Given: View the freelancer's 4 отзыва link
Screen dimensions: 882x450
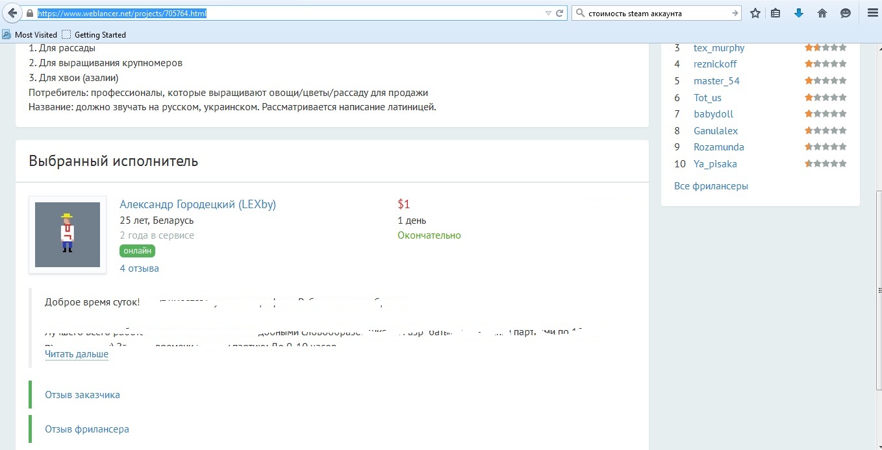Looking at the screenshot, I should 139,268.
